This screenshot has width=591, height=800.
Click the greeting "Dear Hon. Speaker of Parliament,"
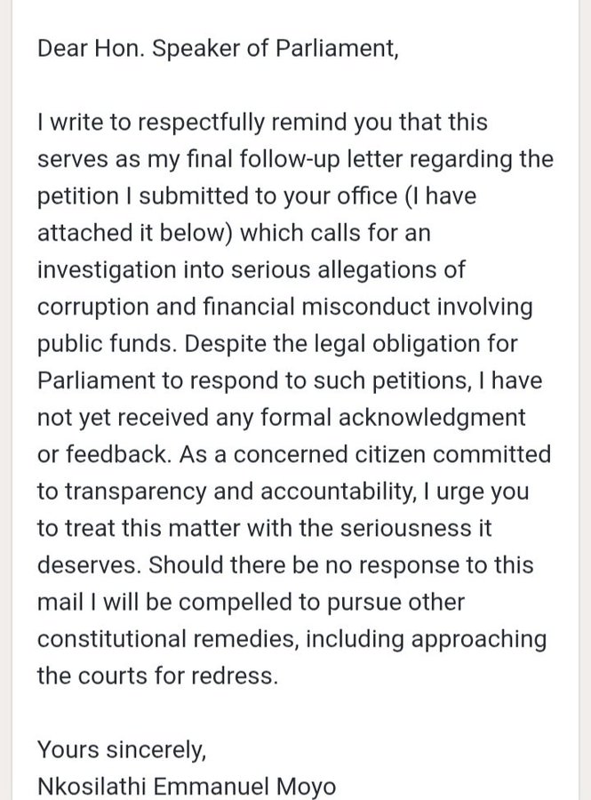(x=218, y=48)
